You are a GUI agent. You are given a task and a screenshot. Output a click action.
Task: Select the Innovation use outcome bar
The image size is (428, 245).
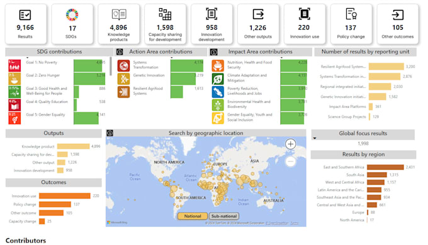(64, 195)
